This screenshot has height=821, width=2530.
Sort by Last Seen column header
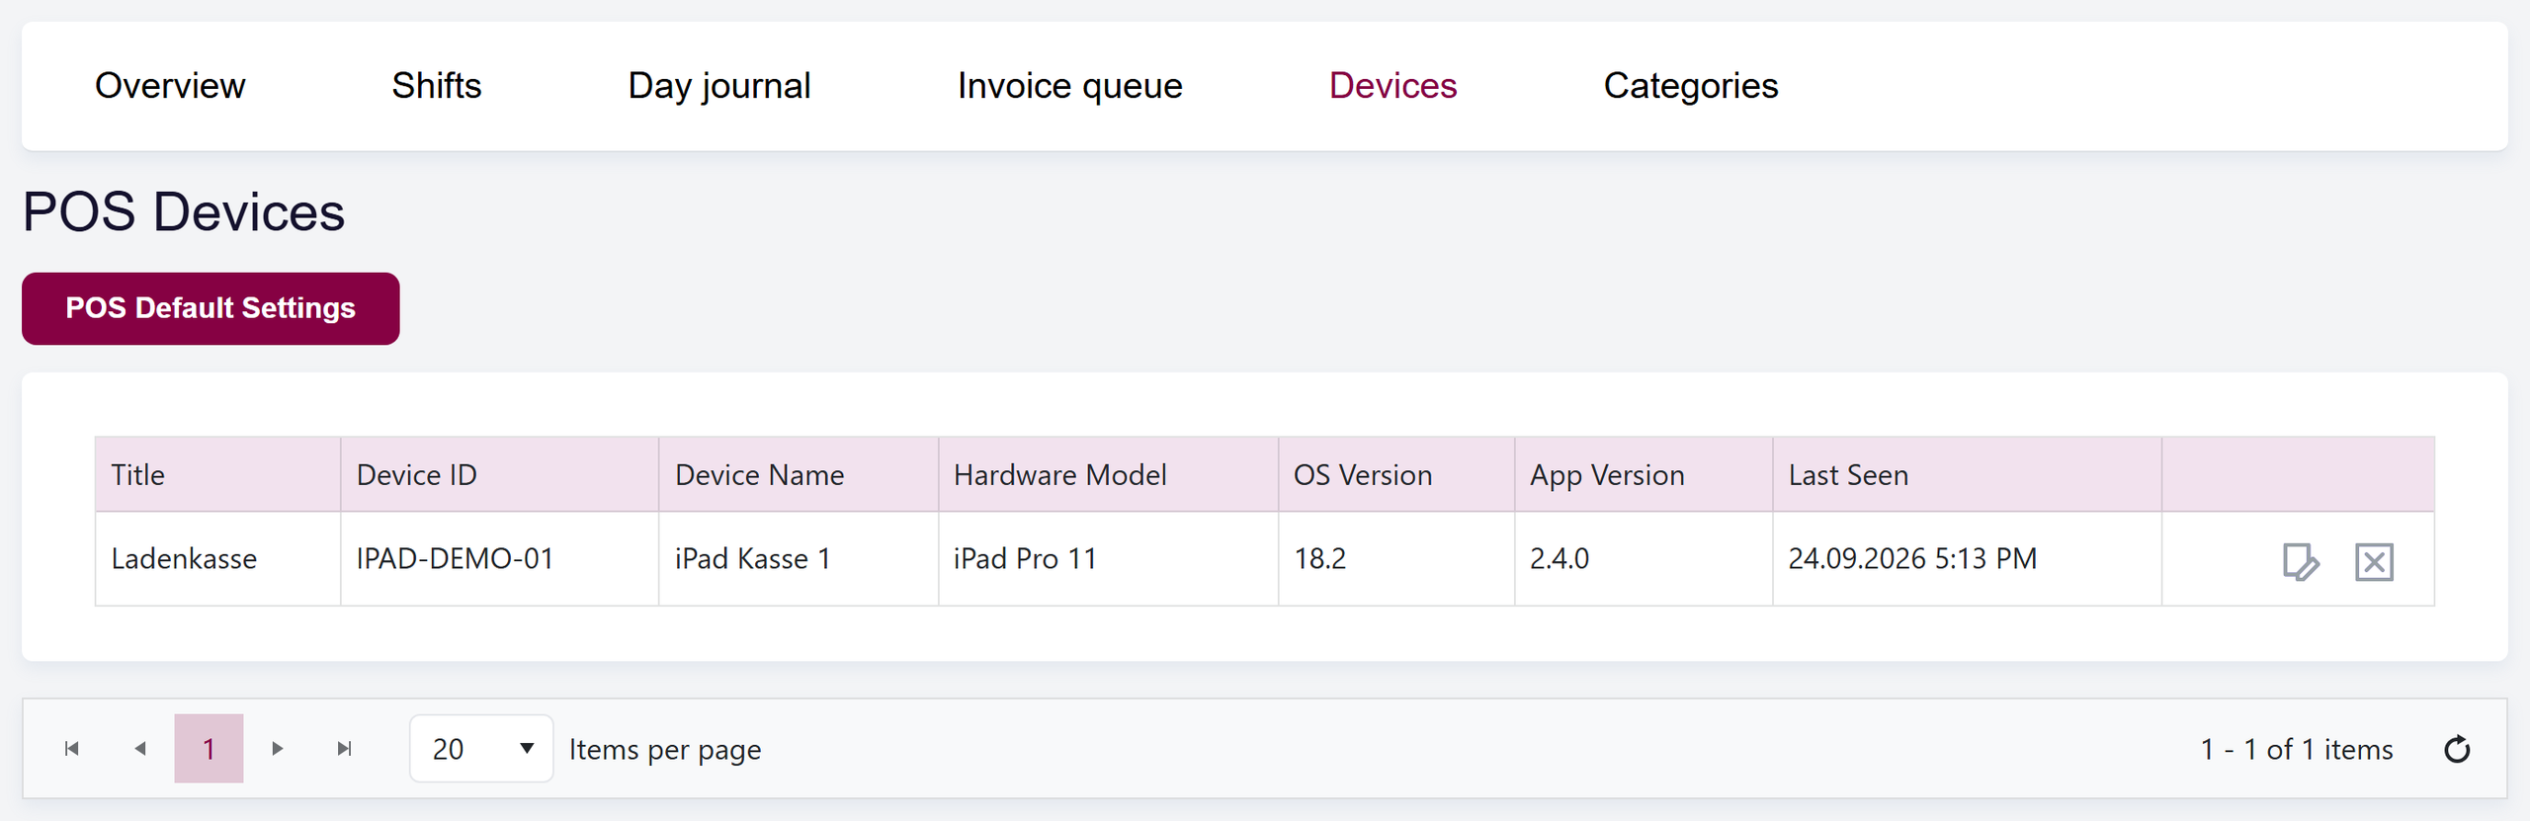[x=1968, y=475]
